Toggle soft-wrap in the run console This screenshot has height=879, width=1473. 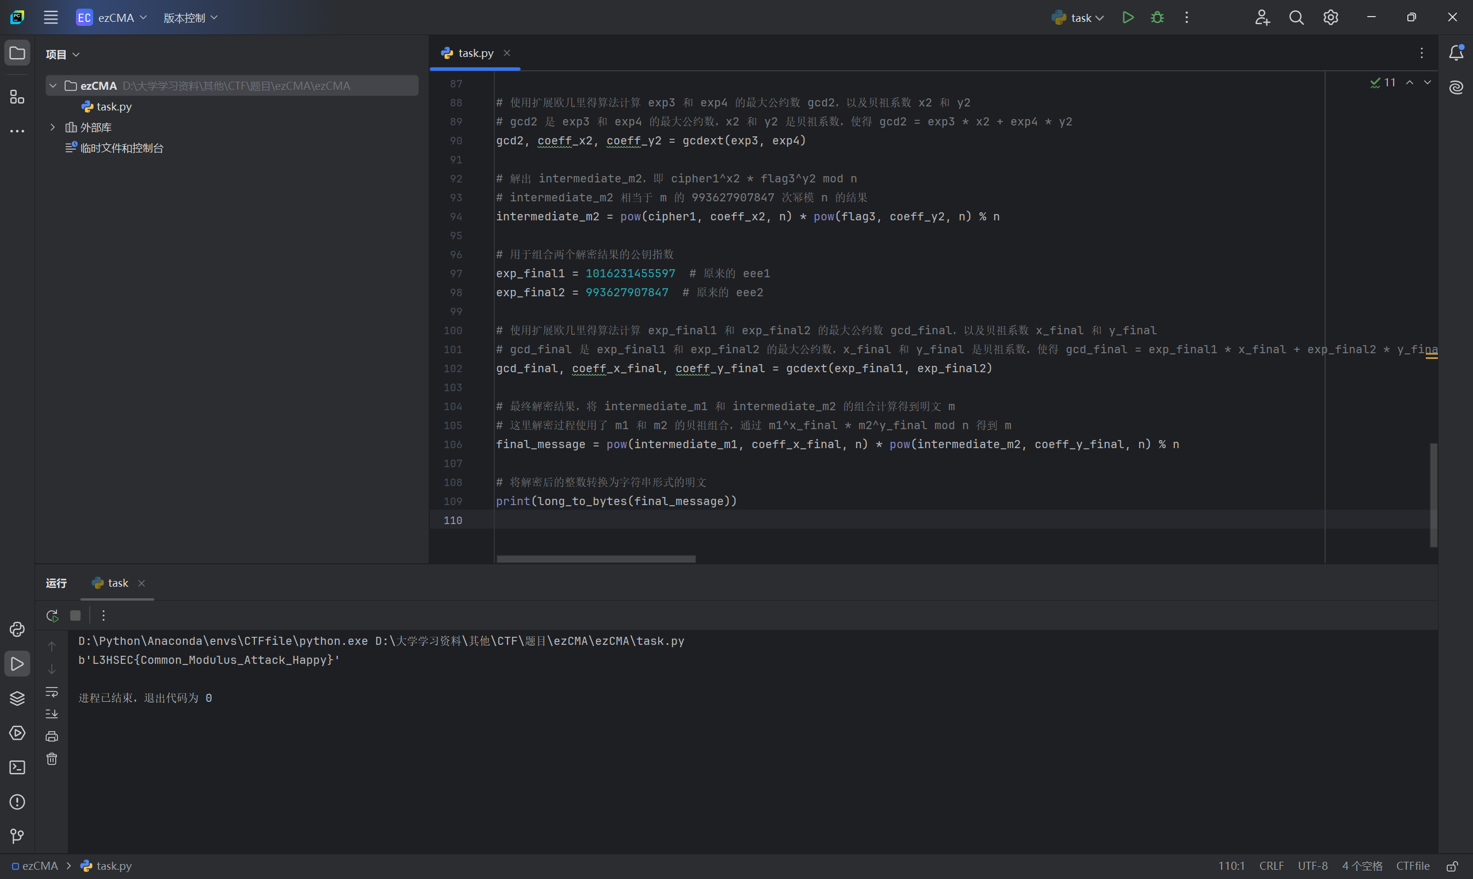coord(52,691)
